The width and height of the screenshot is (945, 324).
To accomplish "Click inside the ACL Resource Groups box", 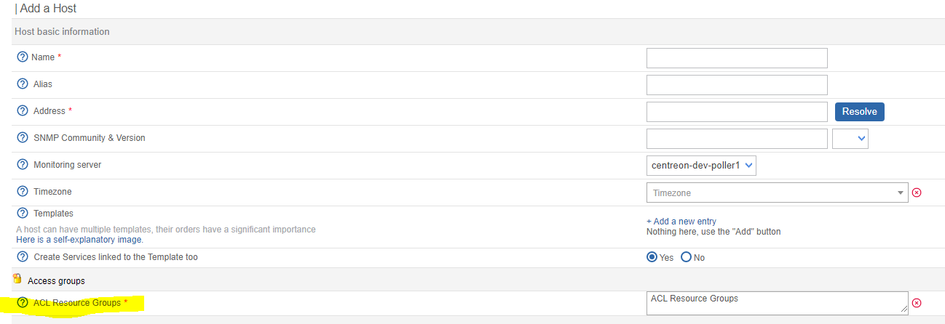I will 777,303.
